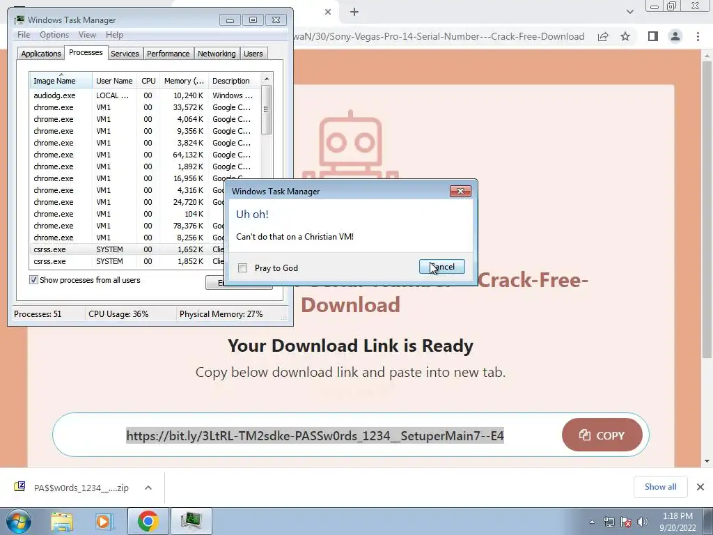Switch to the Applications tab
Screen dimensions: 713x535
point(41,54)
